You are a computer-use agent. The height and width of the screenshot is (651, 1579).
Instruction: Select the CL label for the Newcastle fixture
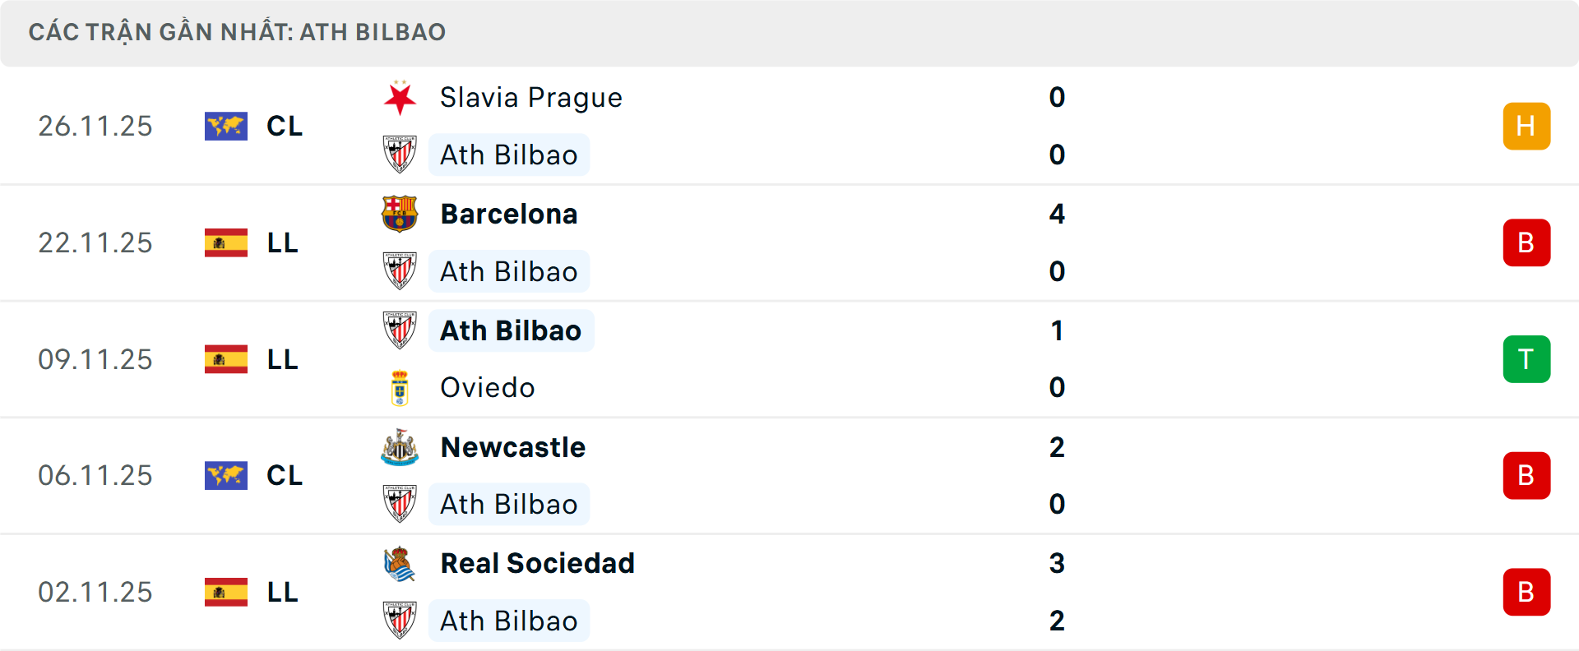pos(285,475)
